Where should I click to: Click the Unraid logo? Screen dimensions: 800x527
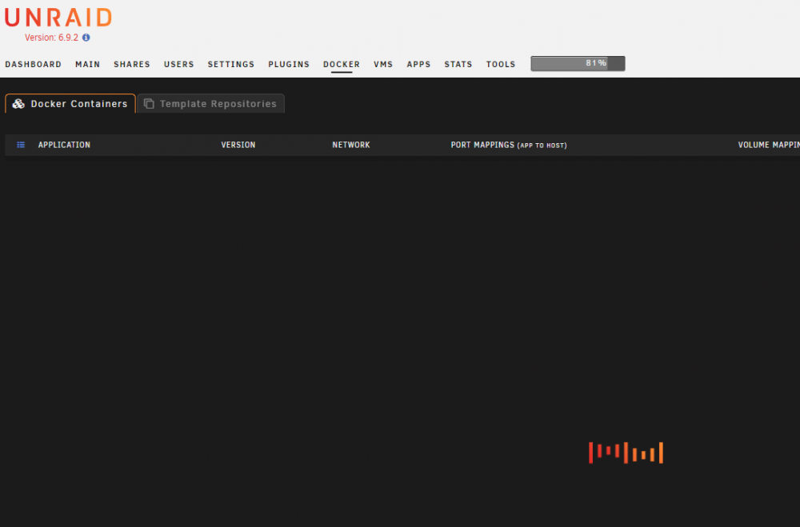pos(58,18)
